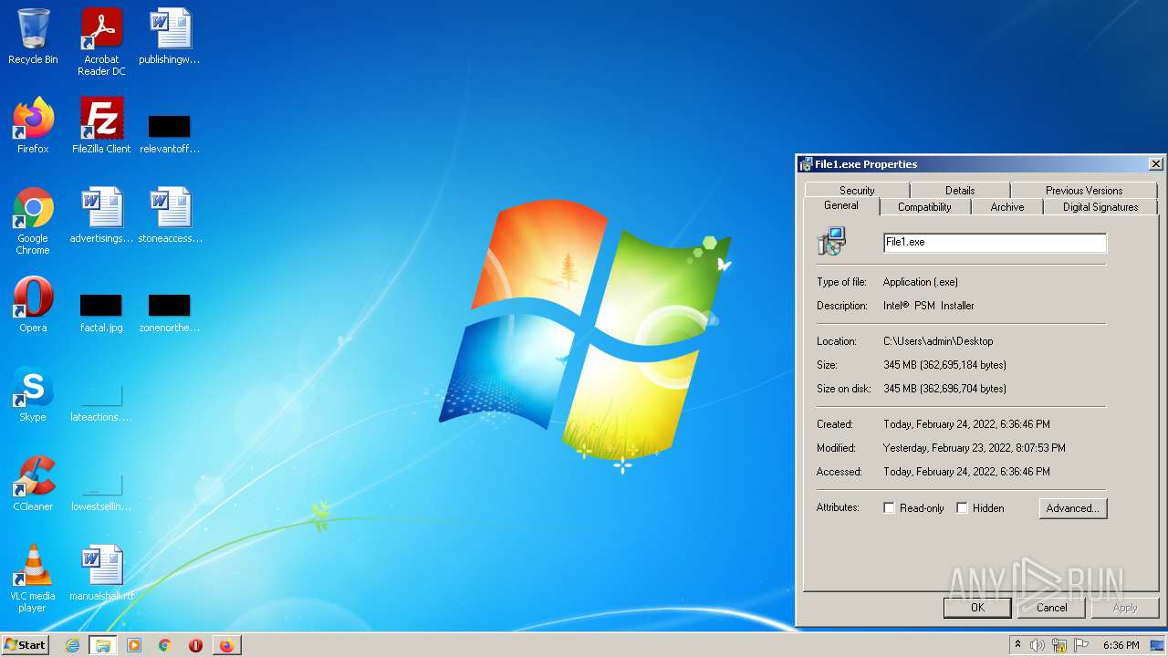
Task: Enable the Read-only attribute checkbox
Action: (x=889, y=508)
